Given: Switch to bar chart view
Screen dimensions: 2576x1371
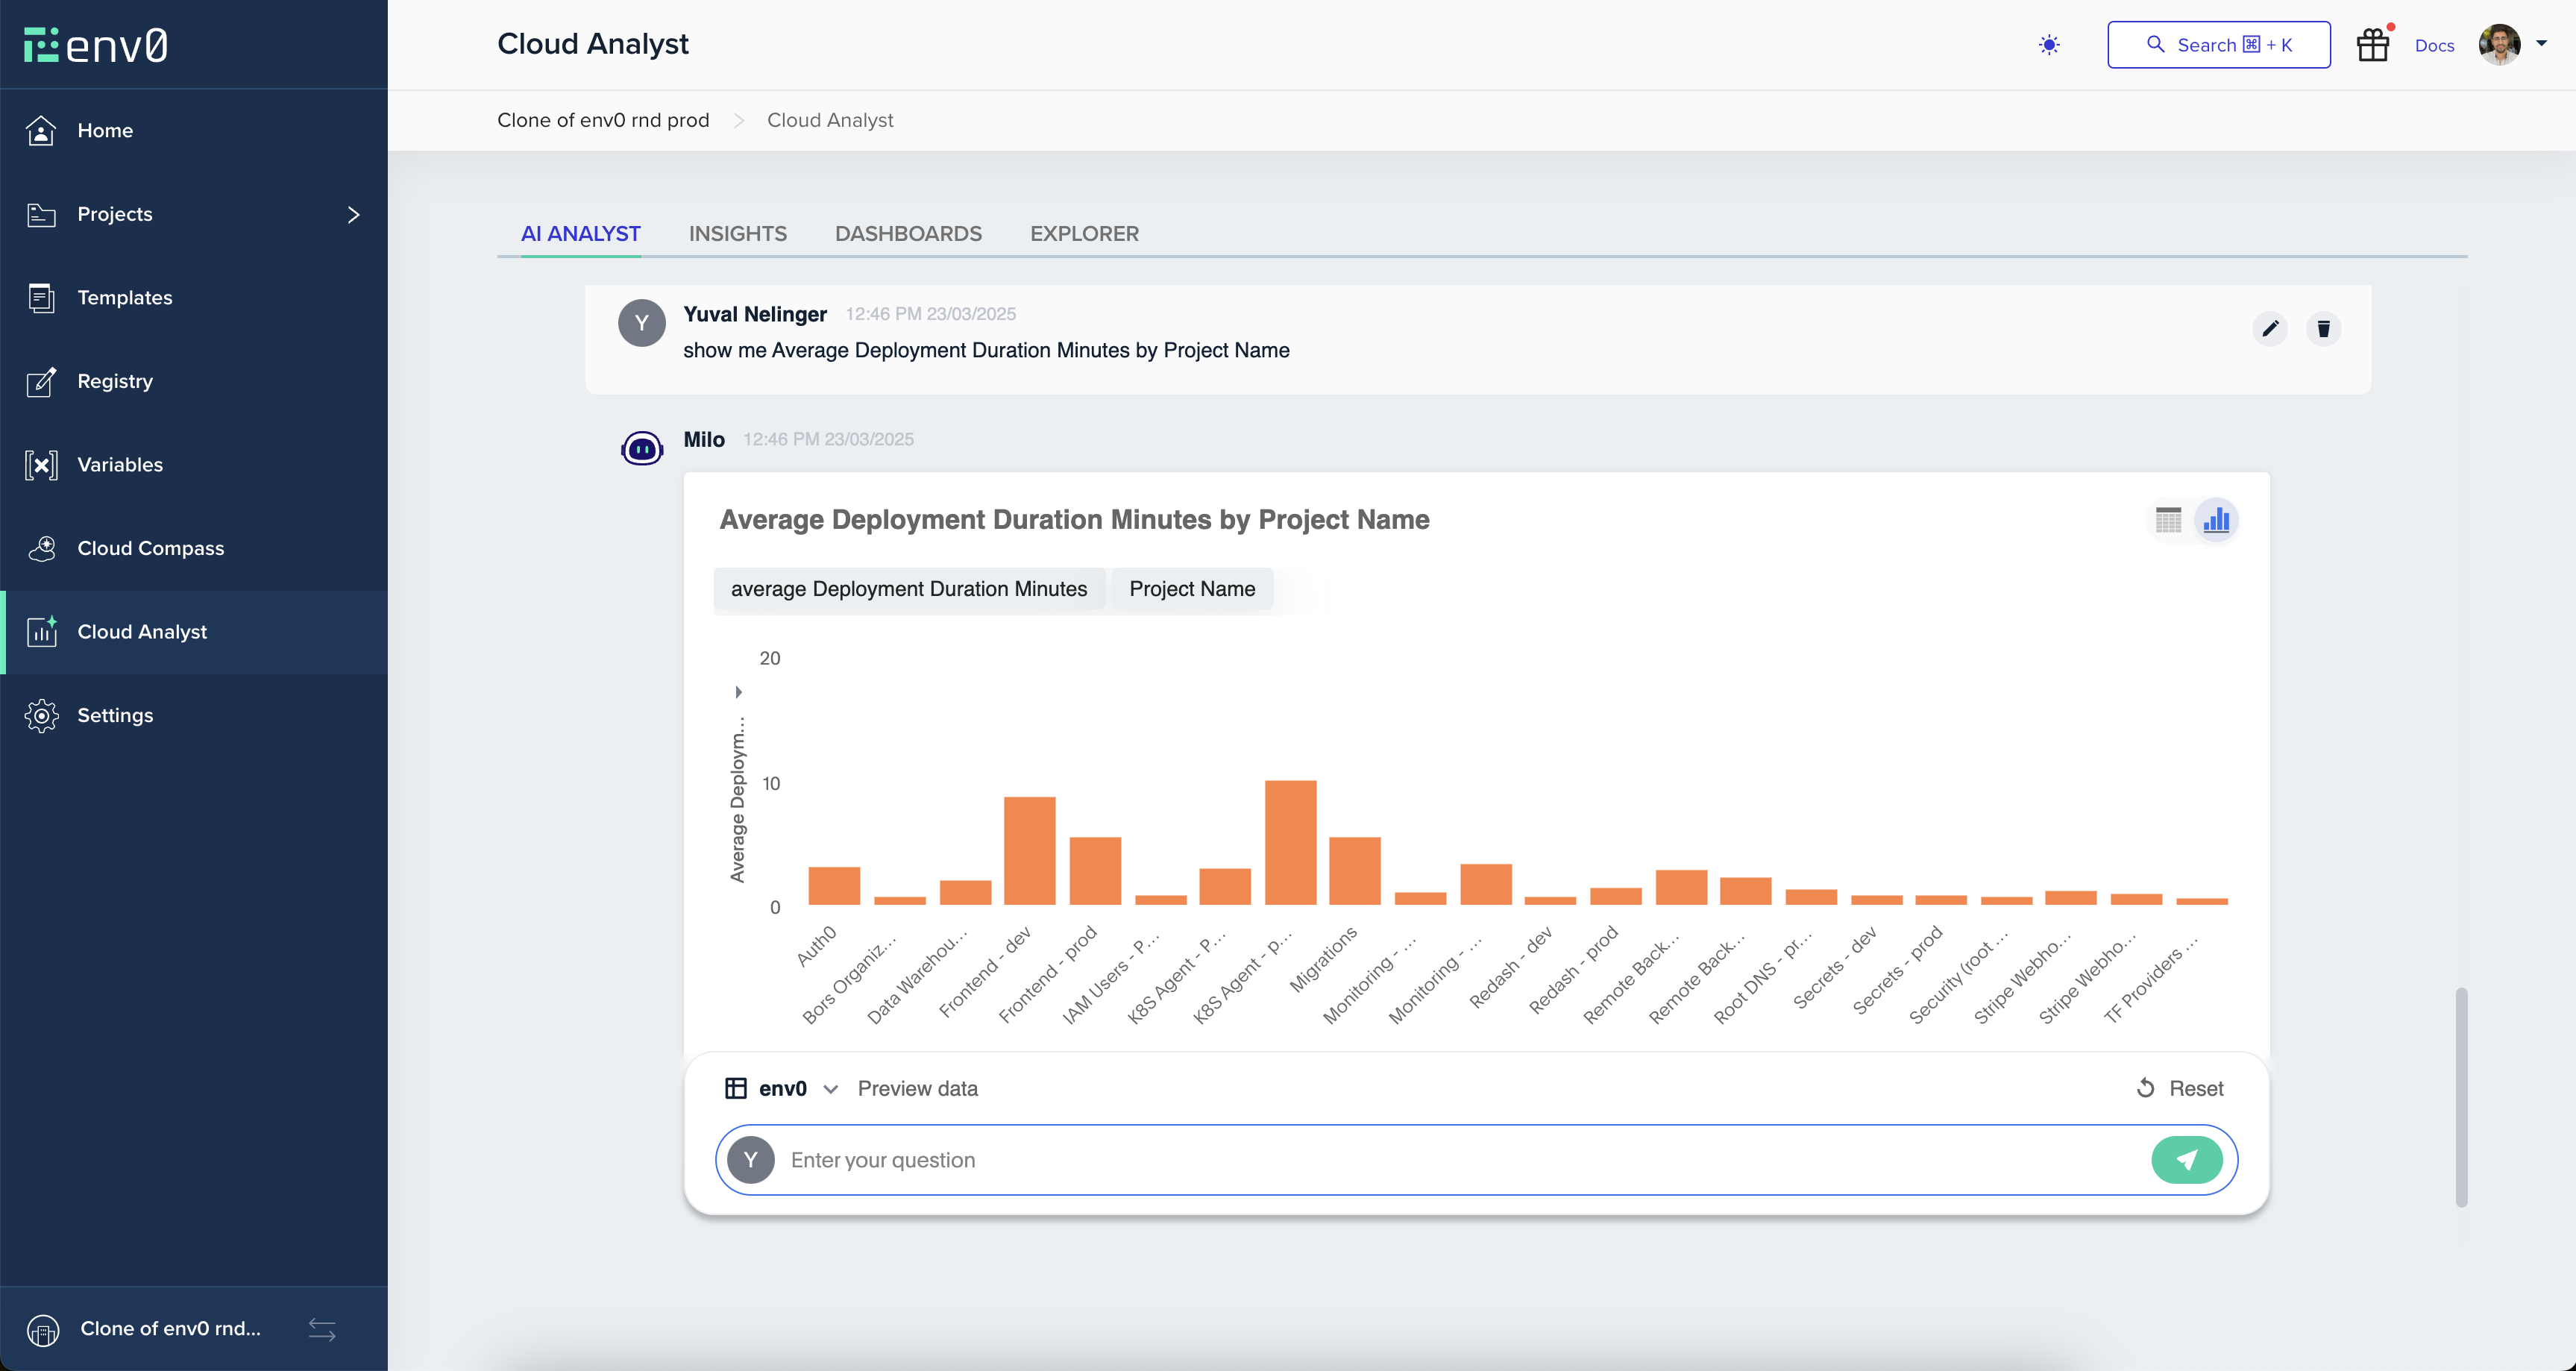Looking at the screenshot, I should (2216, 520).
